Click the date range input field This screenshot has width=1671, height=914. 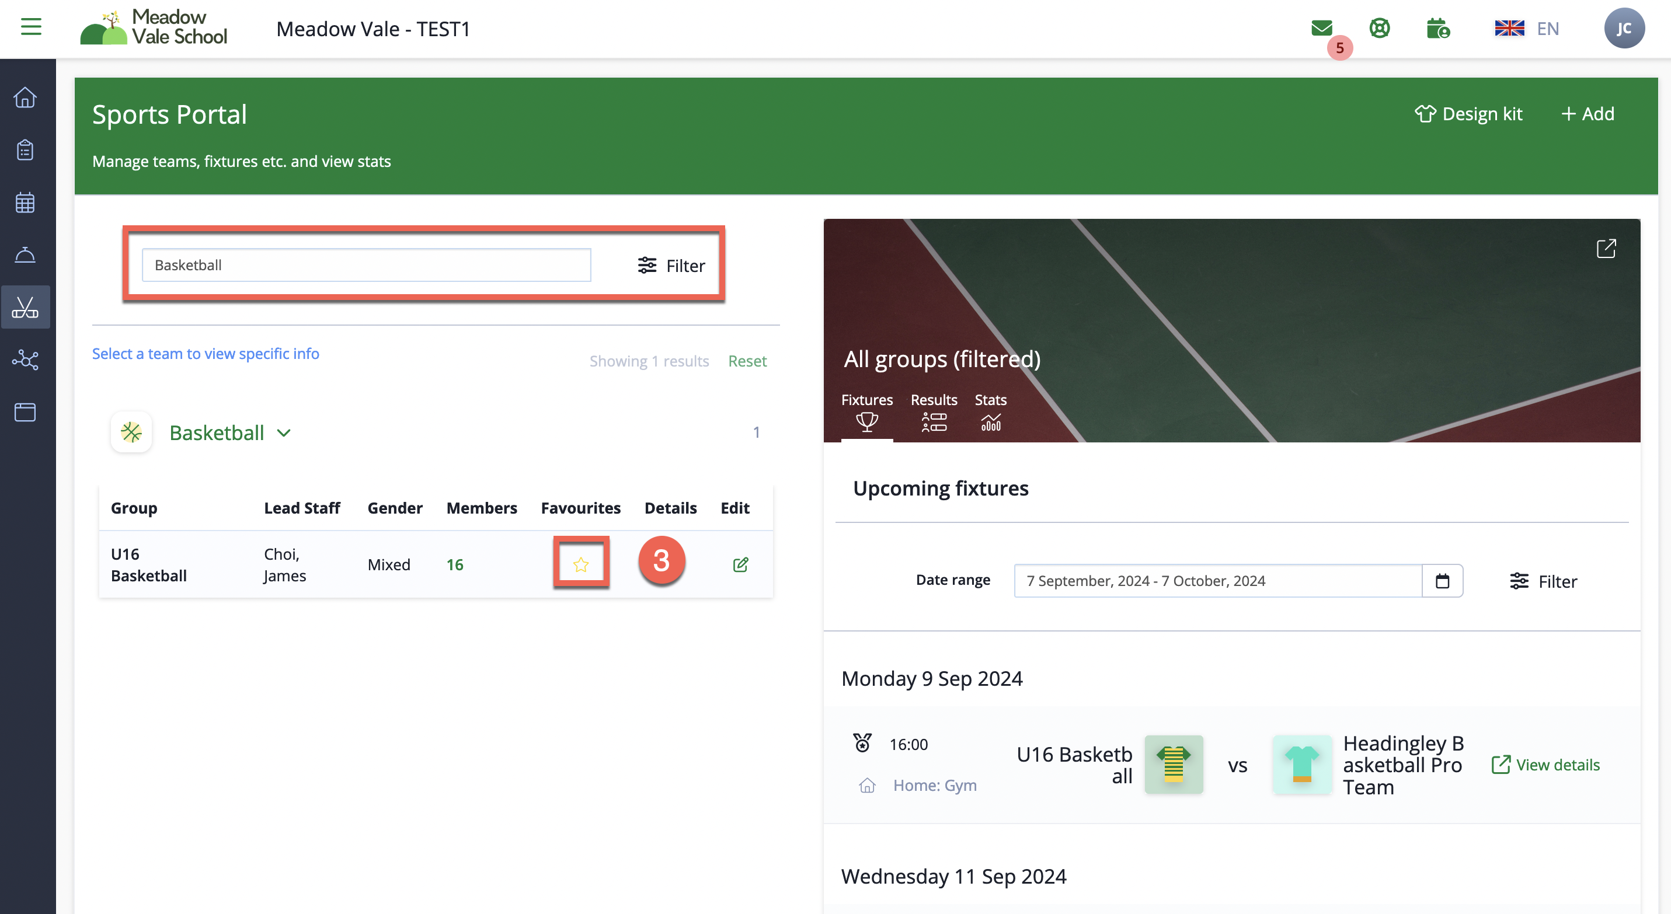[1217, 581]
